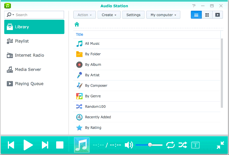Open the My computer output dropdown
This screenshot has height=155, width=229.
click(163, 15)
